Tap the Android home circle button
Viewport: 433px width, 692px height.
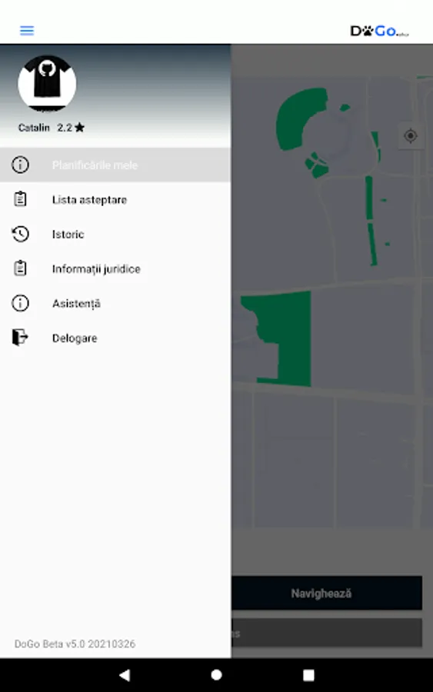[x=216, y=675]
